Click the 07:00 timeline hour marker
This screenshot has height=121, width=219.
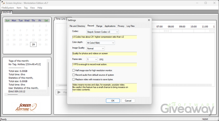(160, 27)
